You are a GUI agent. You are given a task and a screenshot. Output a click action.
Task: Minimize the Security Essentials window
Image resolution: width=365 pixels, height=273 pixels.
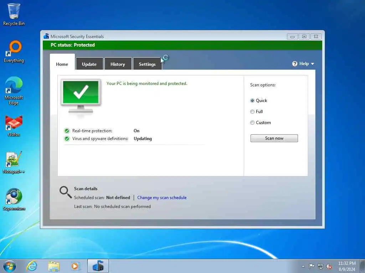tap(292, 37)
